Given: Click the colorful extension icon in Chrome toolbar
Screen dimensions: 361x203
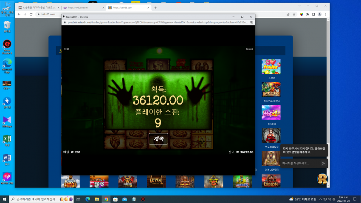Looking at the screenshot, I should click(x=302, y=14).
